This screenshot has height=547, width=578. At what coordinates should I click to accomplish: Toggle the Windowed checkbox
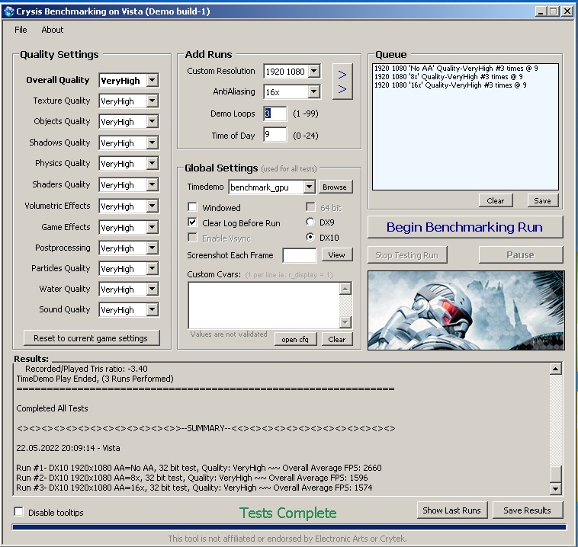(192, 207)
